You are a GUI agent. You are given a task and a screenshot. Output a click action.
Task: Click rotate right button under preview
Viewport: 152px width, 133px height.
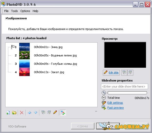pos(130,73)
